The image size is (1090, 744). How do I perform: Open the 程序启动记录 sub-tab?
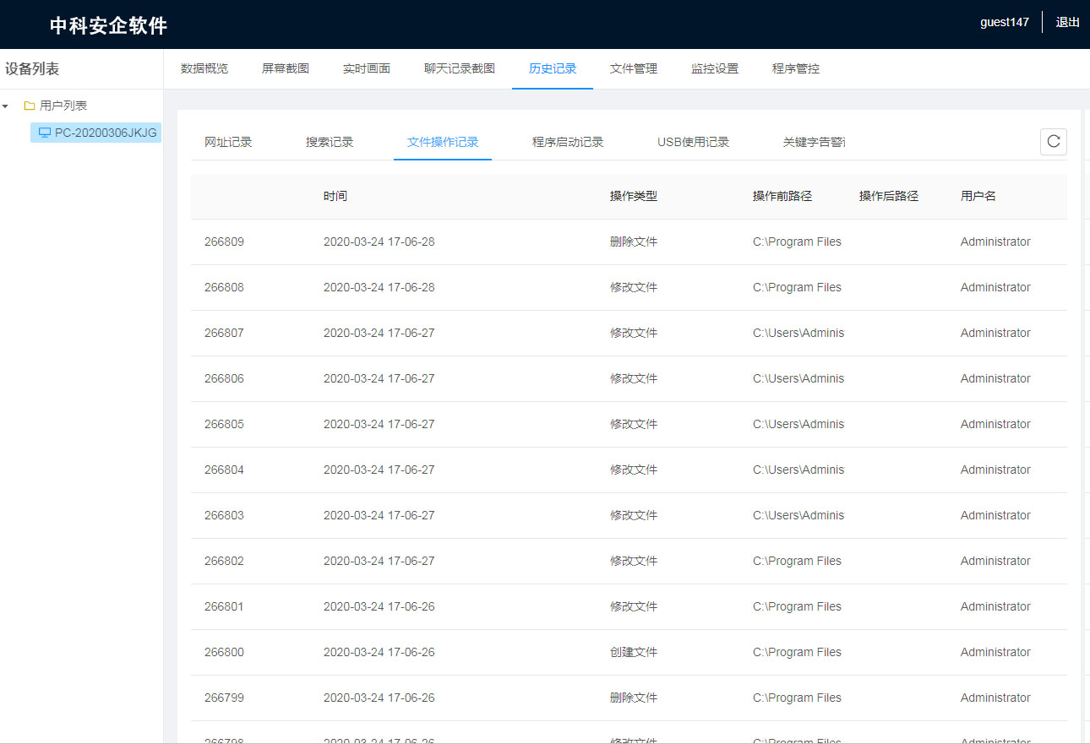568,142
